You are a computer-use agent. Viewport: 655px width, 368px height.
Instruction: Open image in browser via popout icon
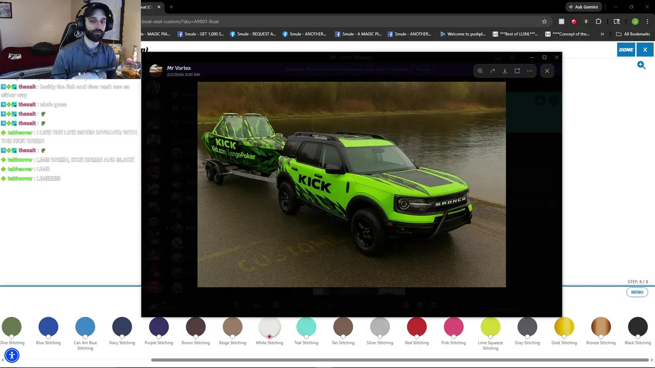(517, 71)
